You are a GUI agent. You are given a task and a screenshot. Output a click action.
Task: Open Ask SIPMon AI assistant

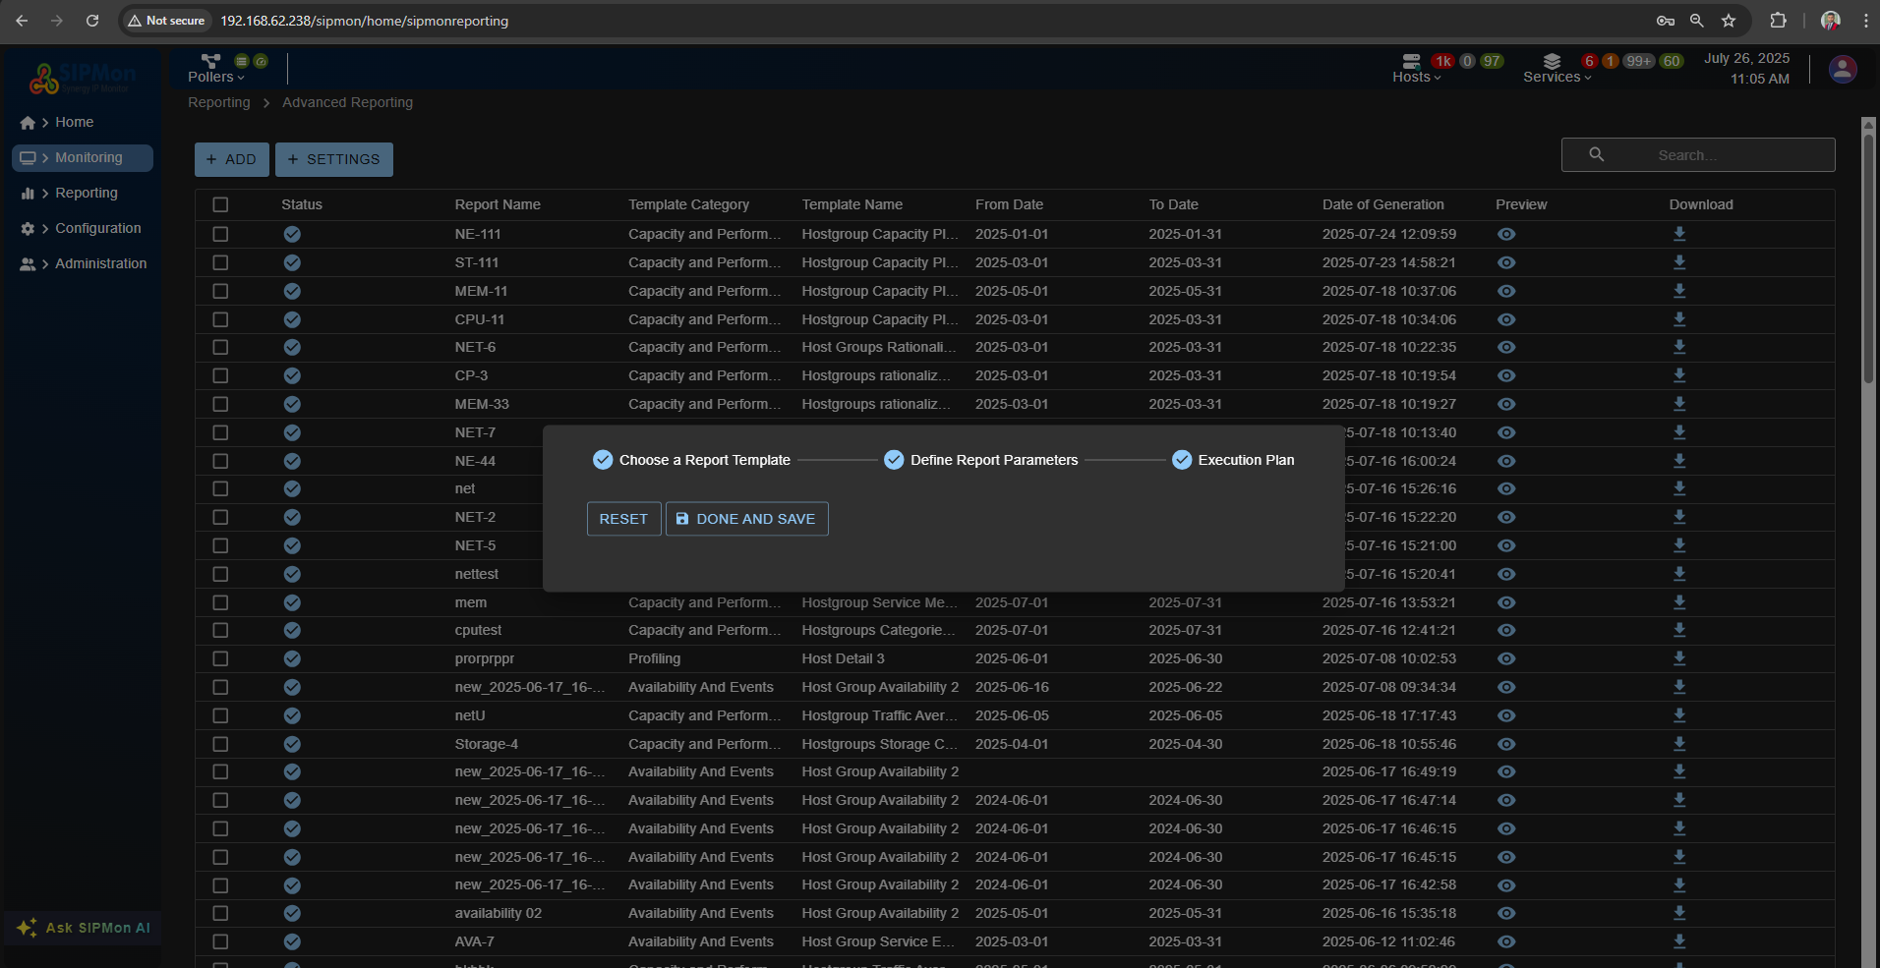pyautogui.click(x=83, y=927)
